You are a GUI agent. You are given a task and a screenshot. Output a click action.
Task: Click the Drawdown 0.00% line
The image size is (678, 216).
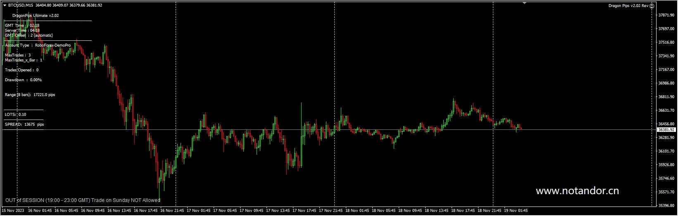point(23,80)
